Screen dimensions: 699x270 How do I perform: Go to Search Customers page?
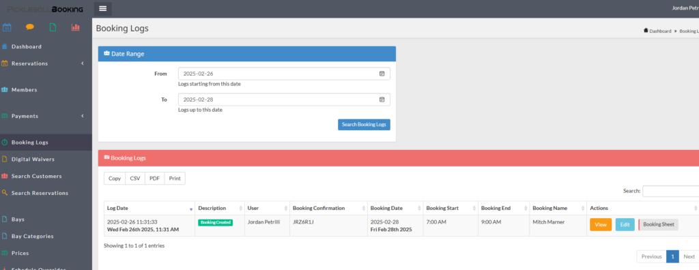[x=37, y=176]
